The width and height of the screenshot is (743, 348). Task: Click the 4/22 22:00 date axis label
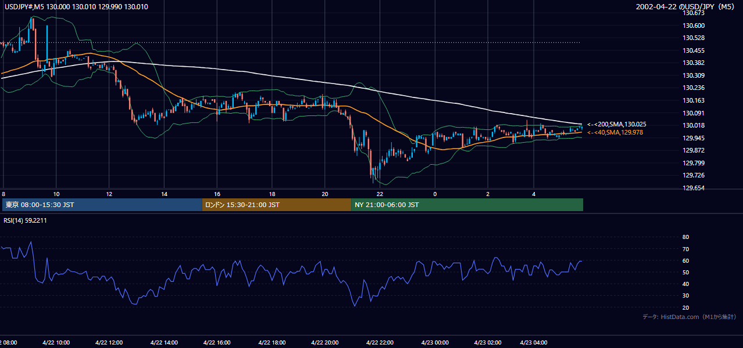379,342
